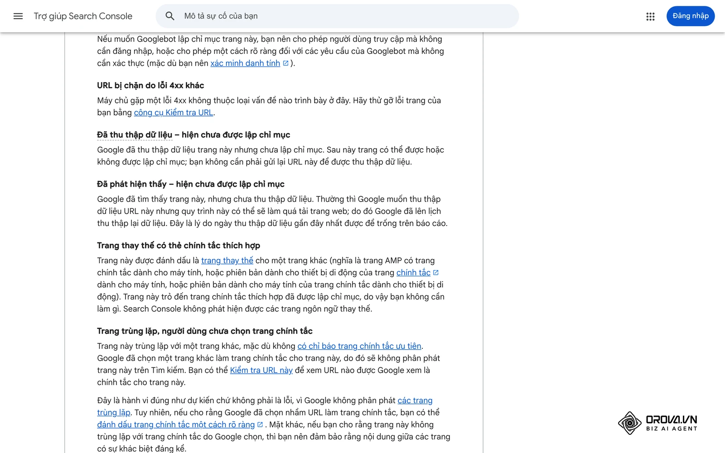Viewport: 725px width, 453px height.
Task: Focus the 'Mô tả sự cố của bạn' search field
Action: click(x=337, y=16)
